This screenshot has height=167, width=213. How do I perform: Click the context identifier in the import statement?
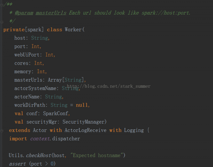coord(40,139)
